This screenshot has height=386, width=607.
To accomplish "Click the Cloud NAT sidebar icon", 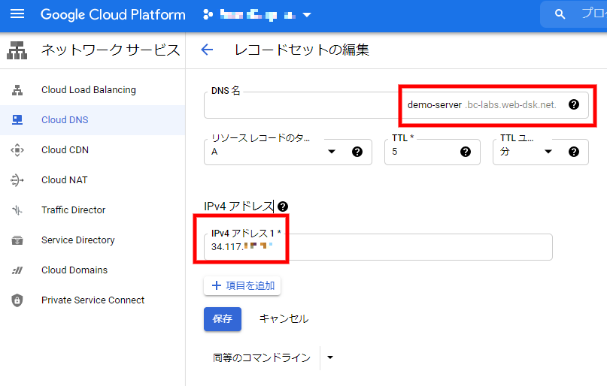I will pyautogui.click(x=17, y=180).
